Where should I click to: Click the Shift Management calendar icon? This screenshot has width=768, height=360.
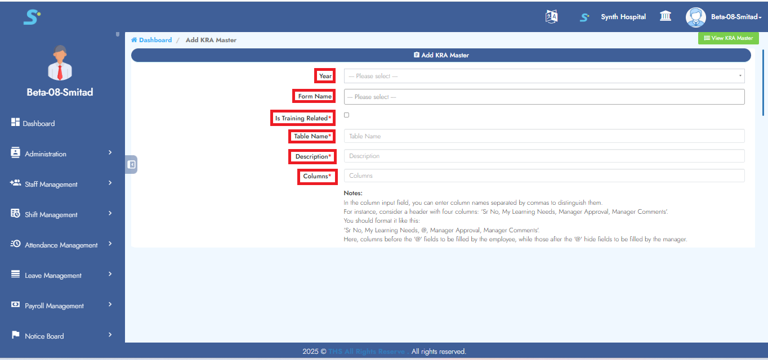(16, 214)
